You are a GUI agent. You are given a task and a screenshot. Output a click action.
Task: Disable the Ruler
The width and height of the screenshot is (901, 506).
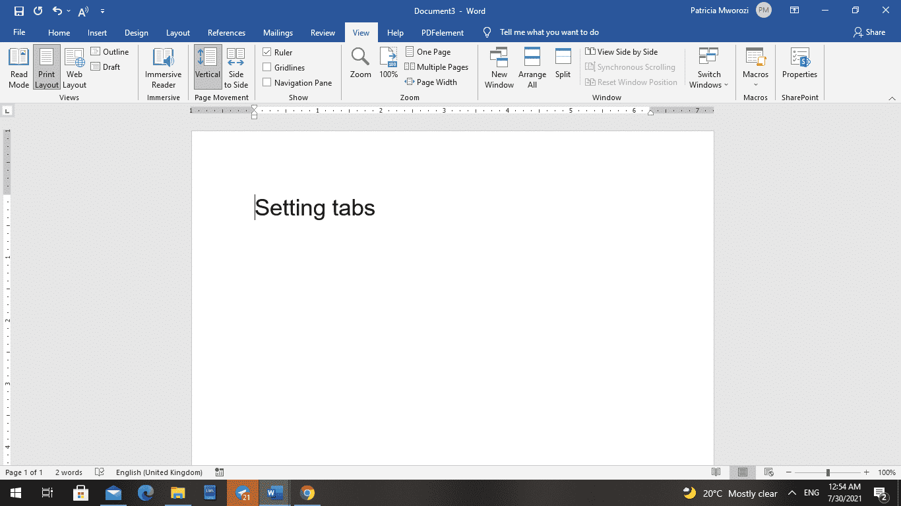click(267, 51)
